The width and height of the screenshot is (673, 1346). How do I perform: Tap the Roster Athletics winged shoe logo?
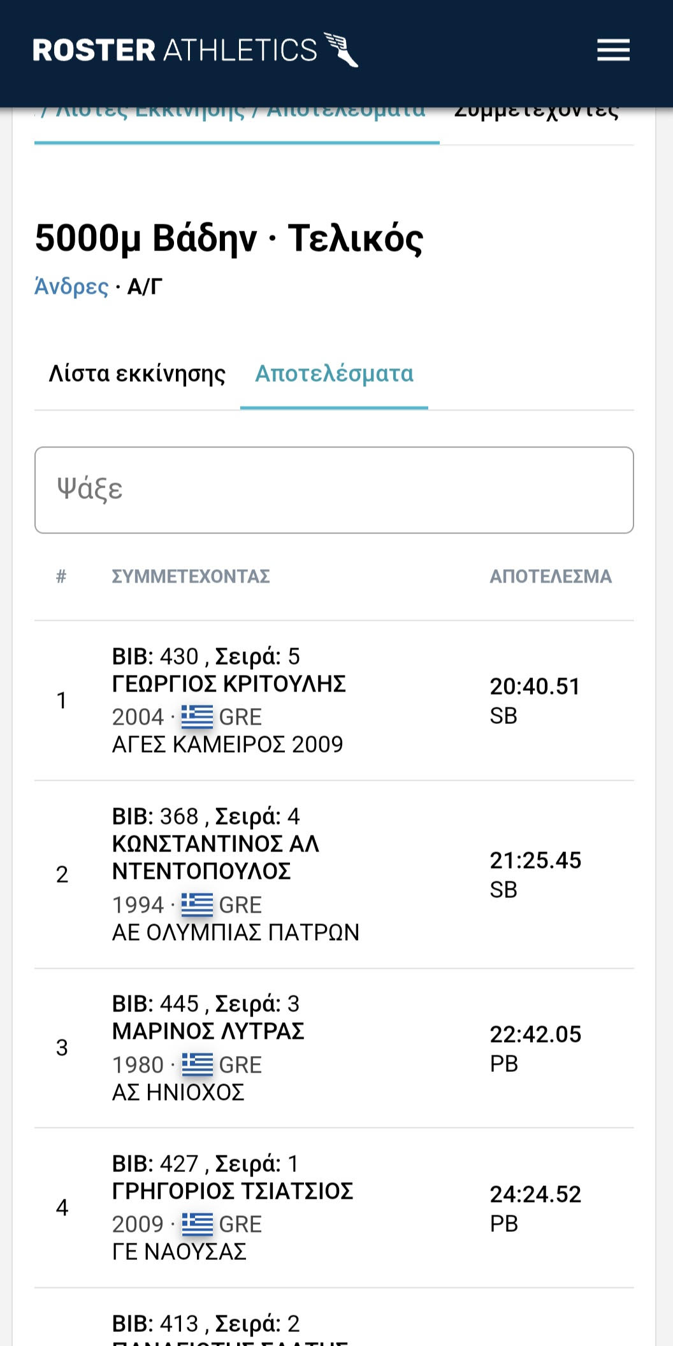point(342,50)
